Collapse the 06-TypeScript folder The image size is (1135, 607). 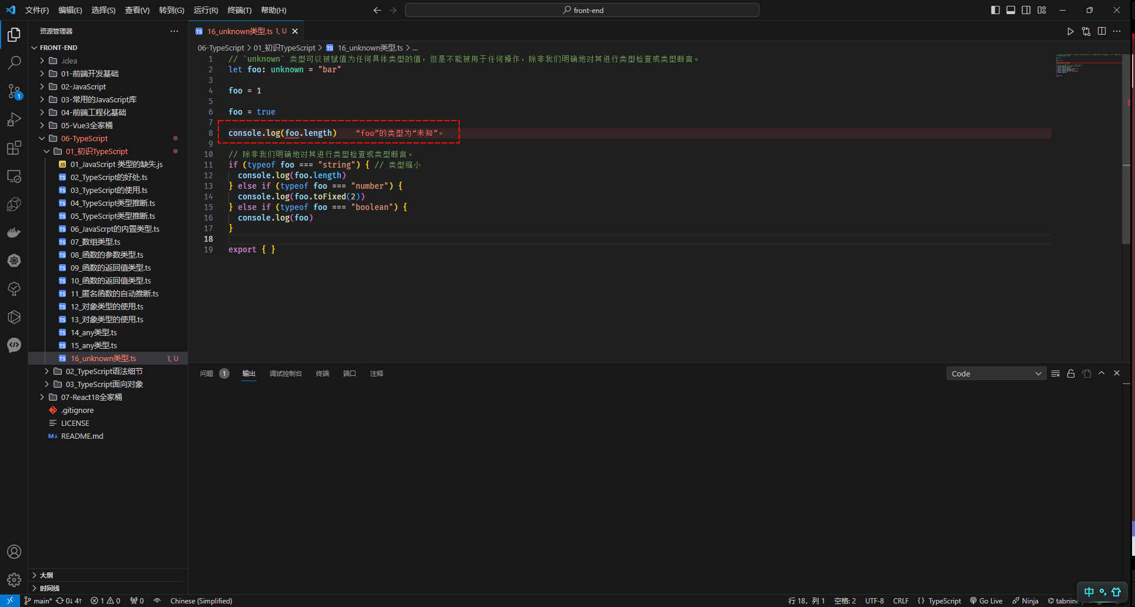[x=84, y=138]
